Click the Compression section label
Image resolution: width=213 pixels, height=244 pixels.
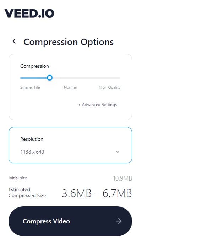coord(34,66)
